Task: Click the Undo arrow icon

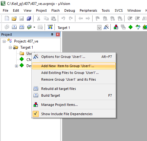Action: pos(63,18)
